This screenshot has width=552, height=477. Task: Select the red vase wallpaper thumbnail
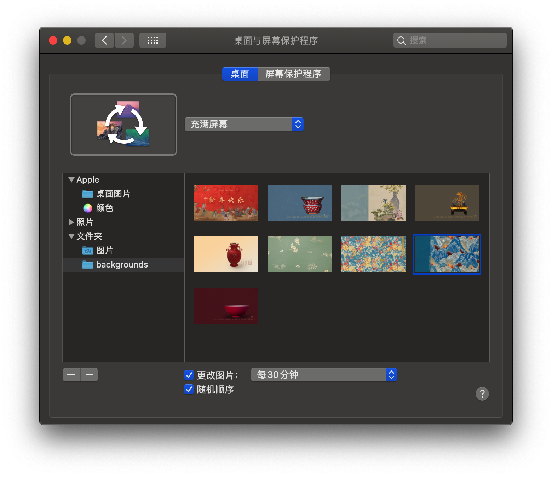pyautogui.click(x=226, y=254)
